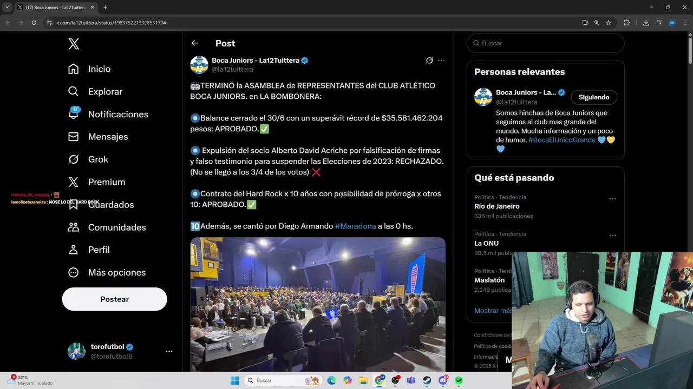The width and height of the screenshot is (693, 389).
Task: Open media controls icon in toolbar
Action: (659, 23)
